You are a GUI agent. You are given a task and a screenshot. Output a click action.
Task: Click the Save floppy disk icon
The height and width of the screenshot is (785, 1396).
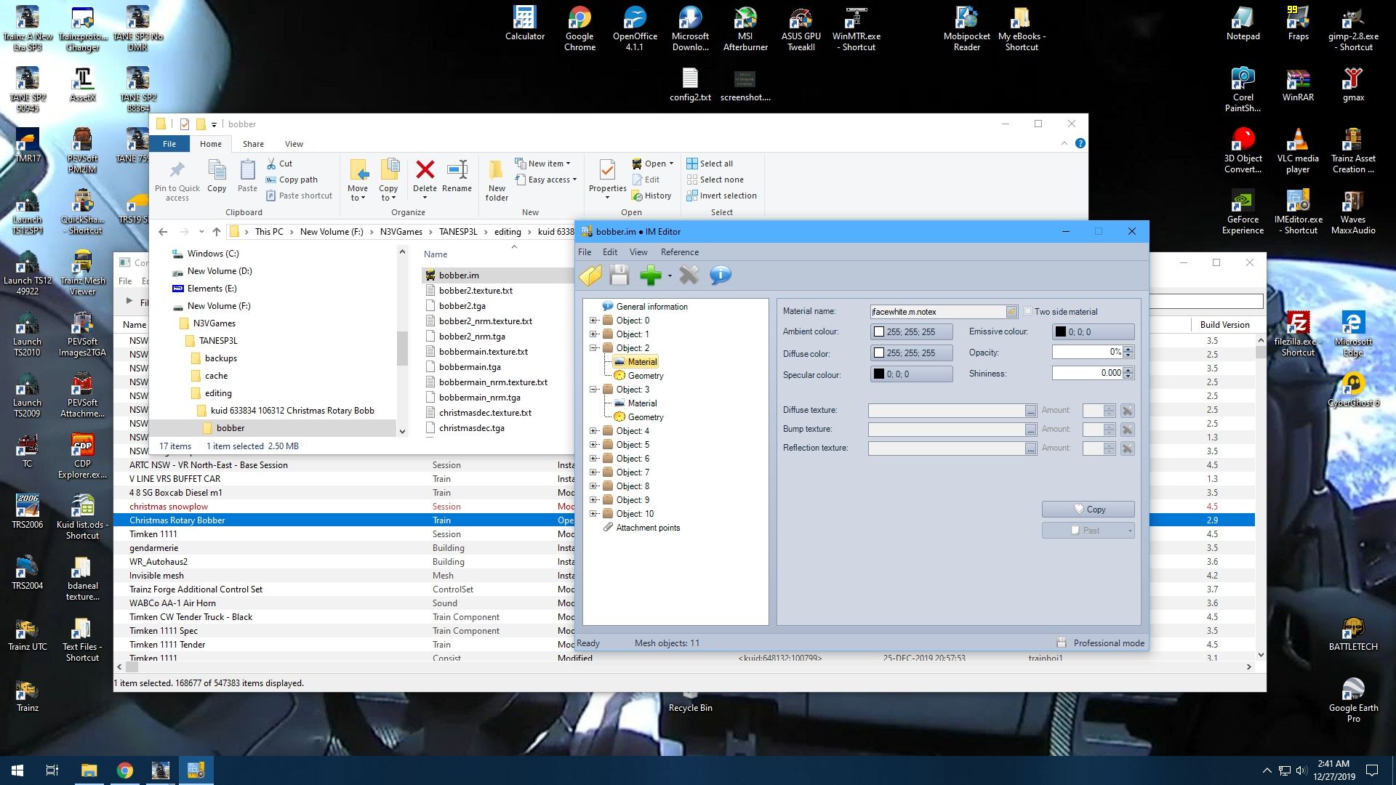pos(619,275)
